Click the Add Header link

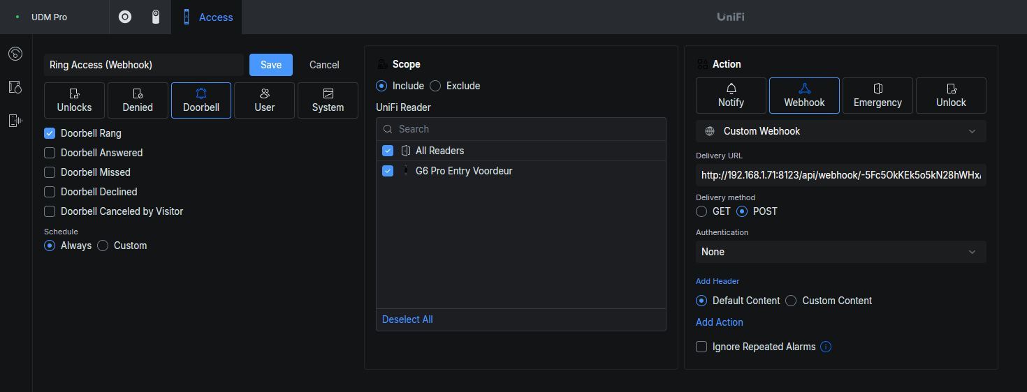coord(718,281)
